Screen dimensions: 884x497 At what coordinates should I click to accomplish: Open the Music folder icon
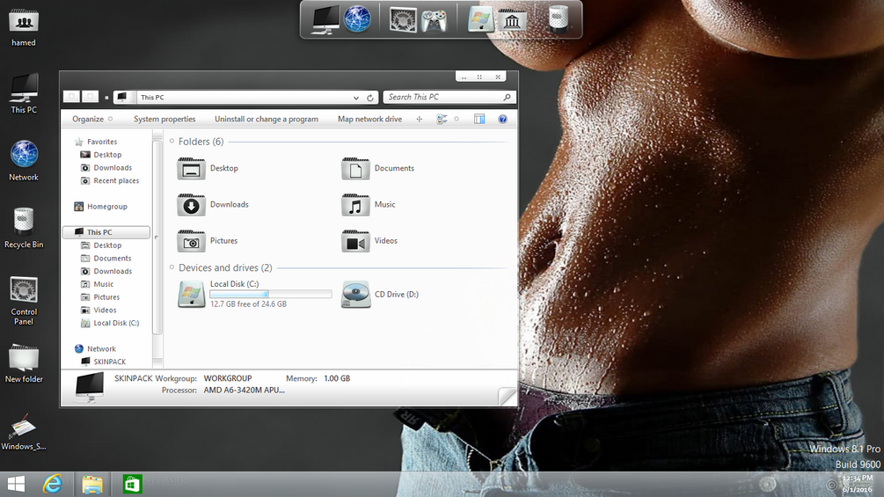click(x=355, y=205)
